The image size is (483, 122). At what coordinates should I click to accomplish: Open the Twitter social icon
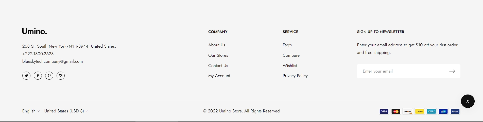26,76
